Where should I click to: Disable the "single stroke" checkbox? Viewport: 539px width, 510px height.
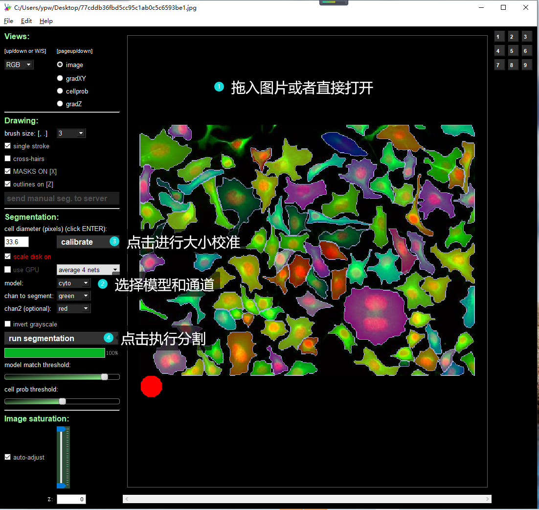click(x=7, y=145)
